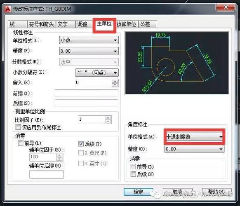Enable 仅应用到布局标注 checkbox
The height and width of the screenshot is (206, 240).
pos(18,127)
